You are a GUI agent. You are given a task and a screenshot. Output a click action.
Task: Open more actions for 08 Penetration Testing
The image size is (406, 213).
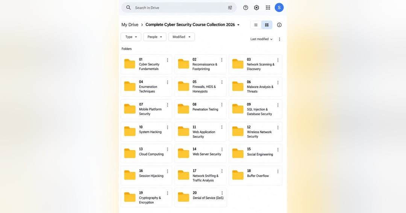(222, 104)
